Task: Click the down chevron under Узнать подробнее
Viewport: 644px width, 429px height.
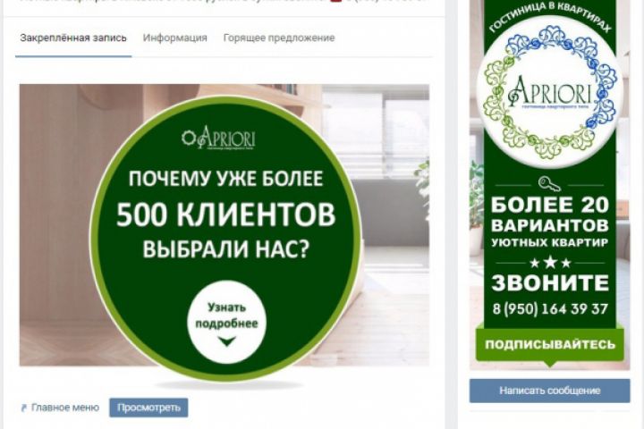Action: (226, 341)
